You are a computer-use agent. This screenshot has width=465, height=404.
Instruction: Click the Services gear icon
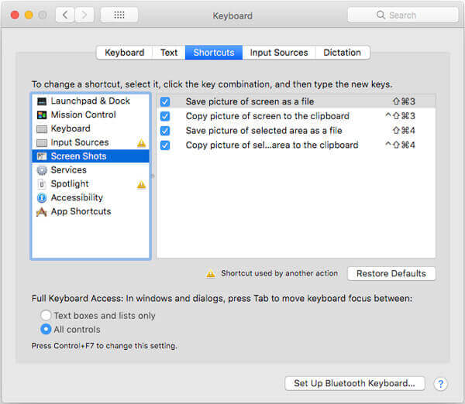click(42, 170)
